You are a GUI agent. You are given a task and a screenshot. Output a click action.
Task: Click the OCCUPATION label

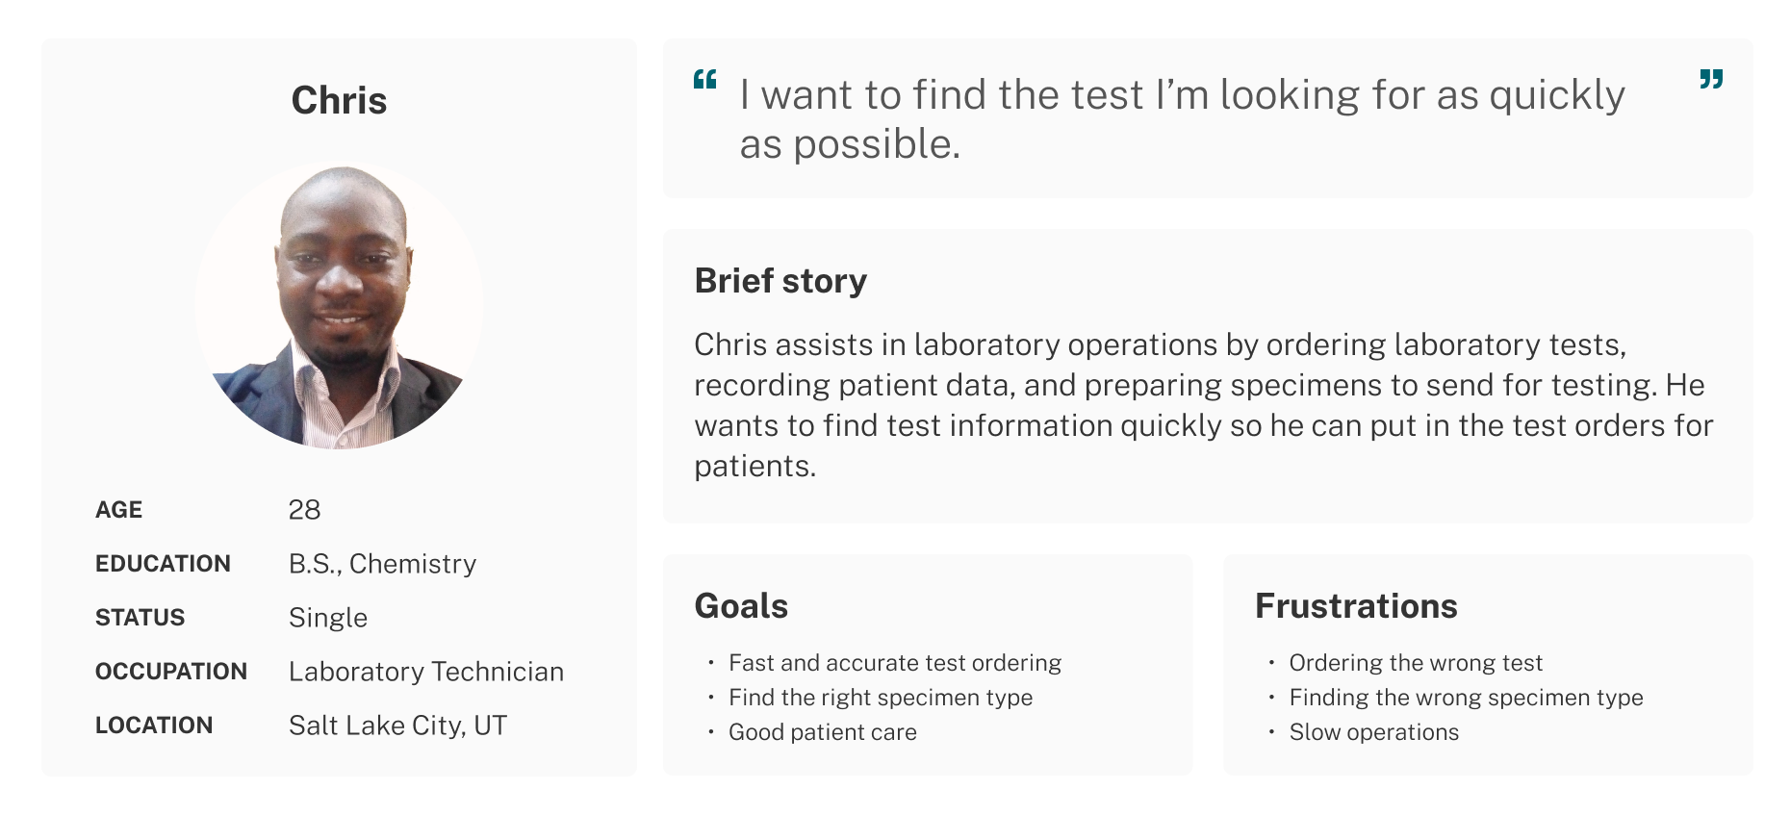(x=171, y=672)
